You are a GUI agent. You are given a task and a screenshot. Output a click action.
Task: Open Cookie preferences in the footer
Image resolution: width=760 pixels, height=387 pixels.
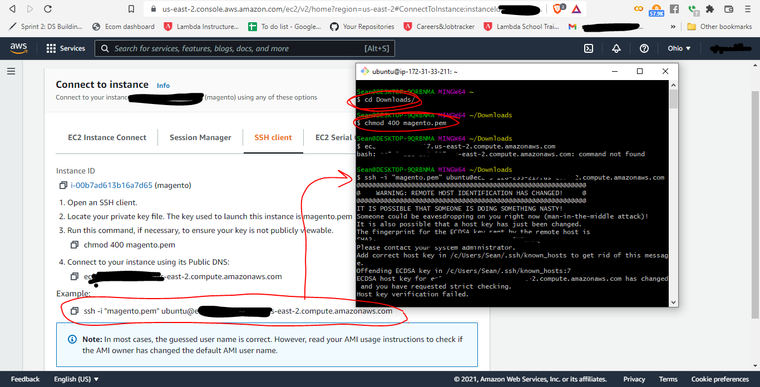click(720, 379)
